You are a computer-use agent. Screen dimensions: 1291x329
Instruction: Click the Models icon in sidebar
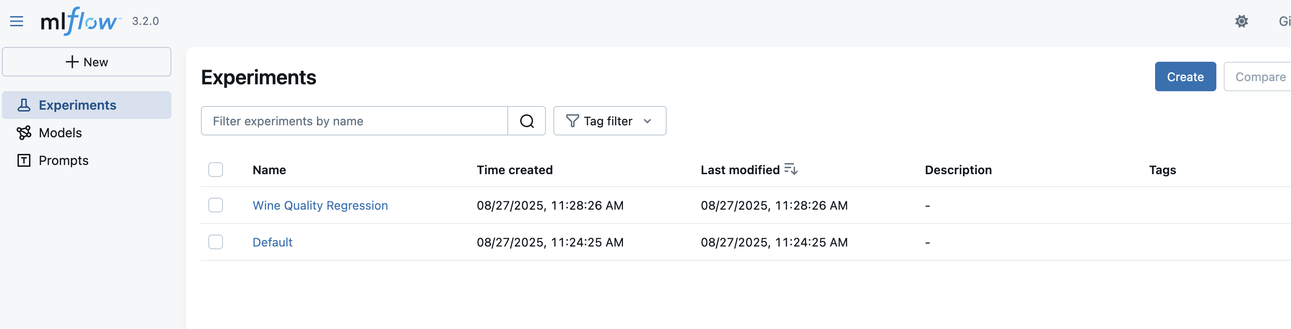(23, 132)
